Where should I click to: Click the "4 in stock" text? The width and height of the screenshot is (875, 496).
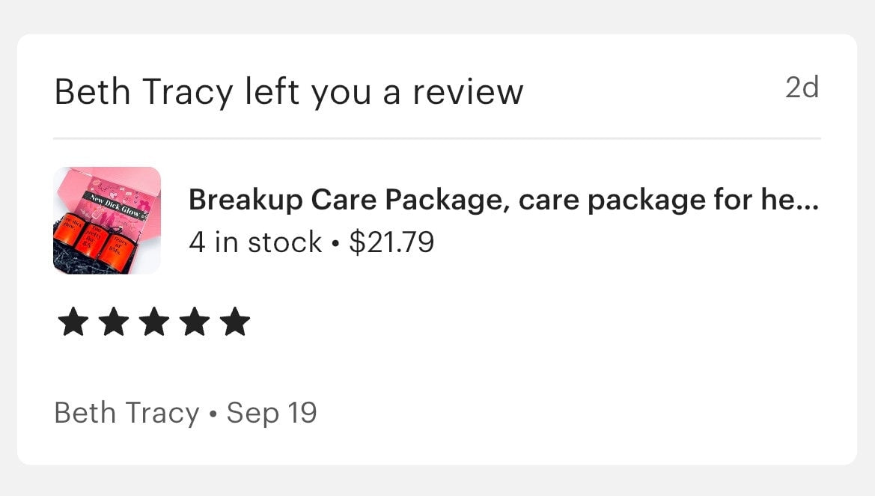pyautogui.click(x=255, y=242)
